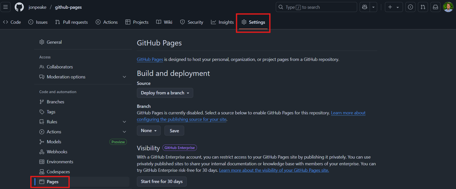This screenshot has height=189, width=456.
Task: Open the hamburger navigation menu
Action: [x=6, y=7]
